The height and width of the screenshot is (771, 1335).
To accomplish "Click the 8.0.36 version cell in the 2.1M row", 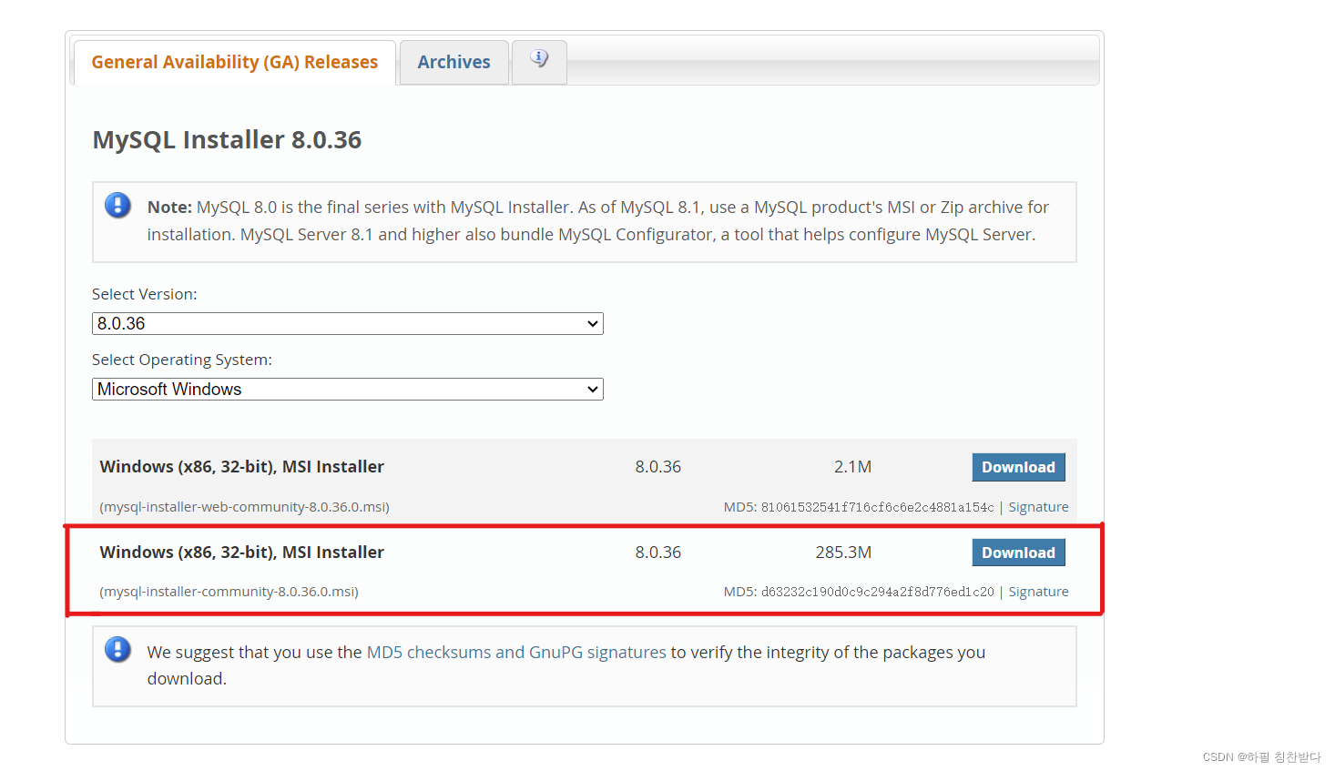I will (657, 467).
